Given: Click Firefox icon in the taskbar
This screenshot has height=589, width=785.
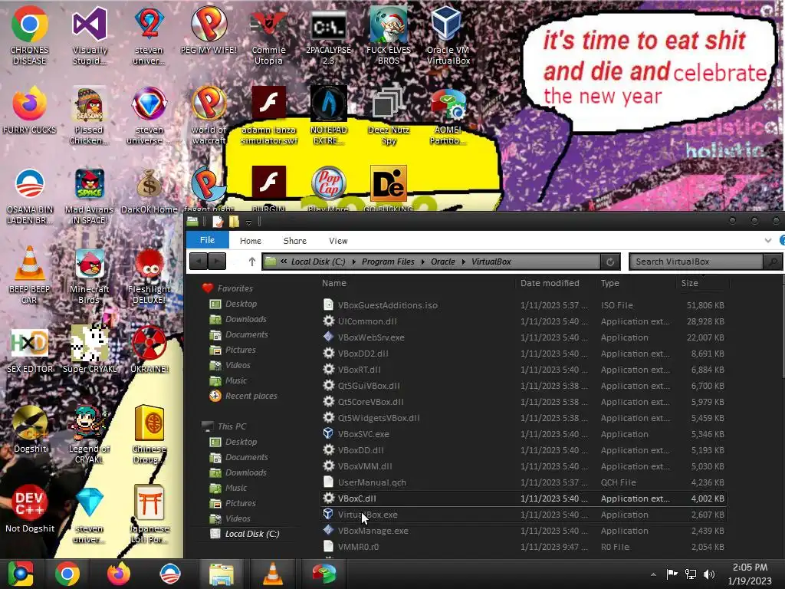Looking at the screenshot, I should [119, 574].
